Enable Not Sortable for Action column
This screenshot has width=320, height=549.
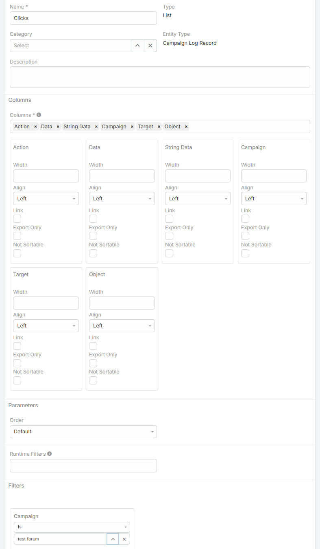[x=17, y=253]
